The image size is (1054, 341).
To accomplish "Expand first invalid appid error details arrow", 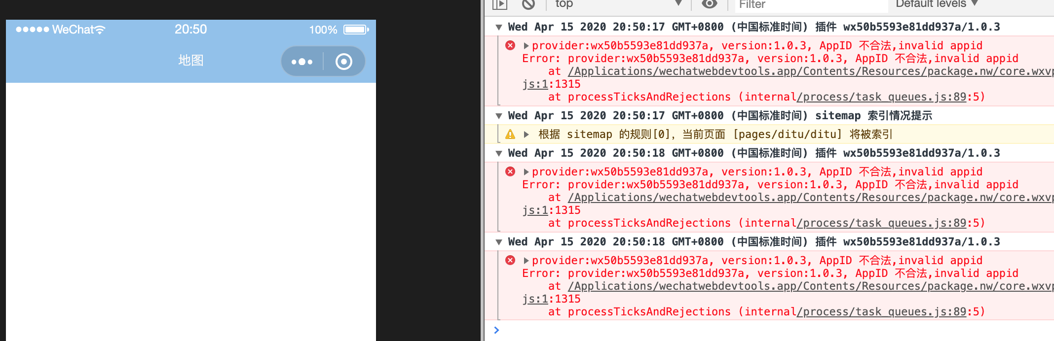I will tap(526, 46).
